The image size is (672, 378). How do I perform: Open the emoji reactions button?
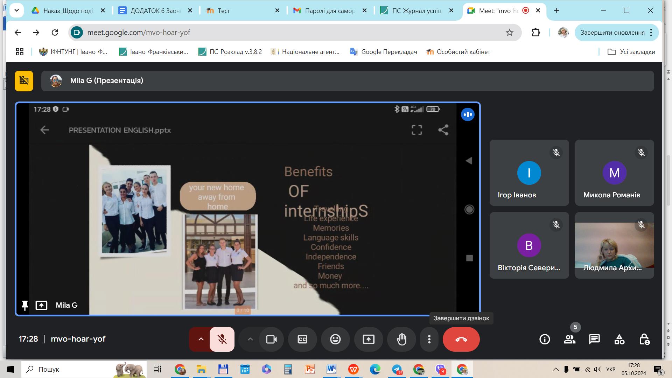click(x=335, y=339)
